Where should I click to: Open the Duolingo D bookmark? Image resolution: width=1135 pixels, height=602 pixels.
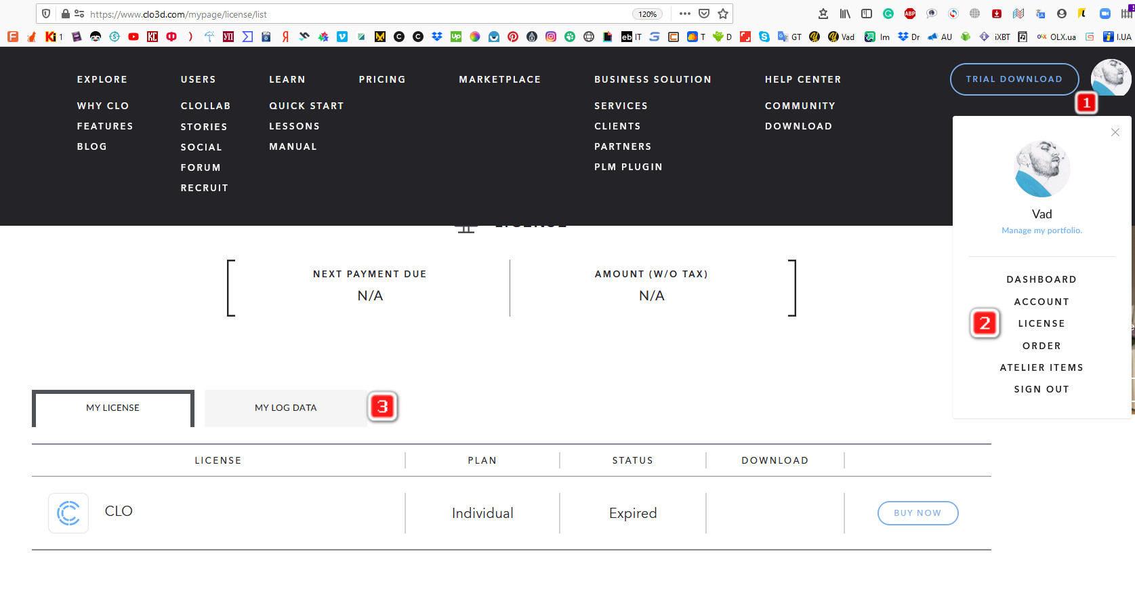tap(722, 37)
